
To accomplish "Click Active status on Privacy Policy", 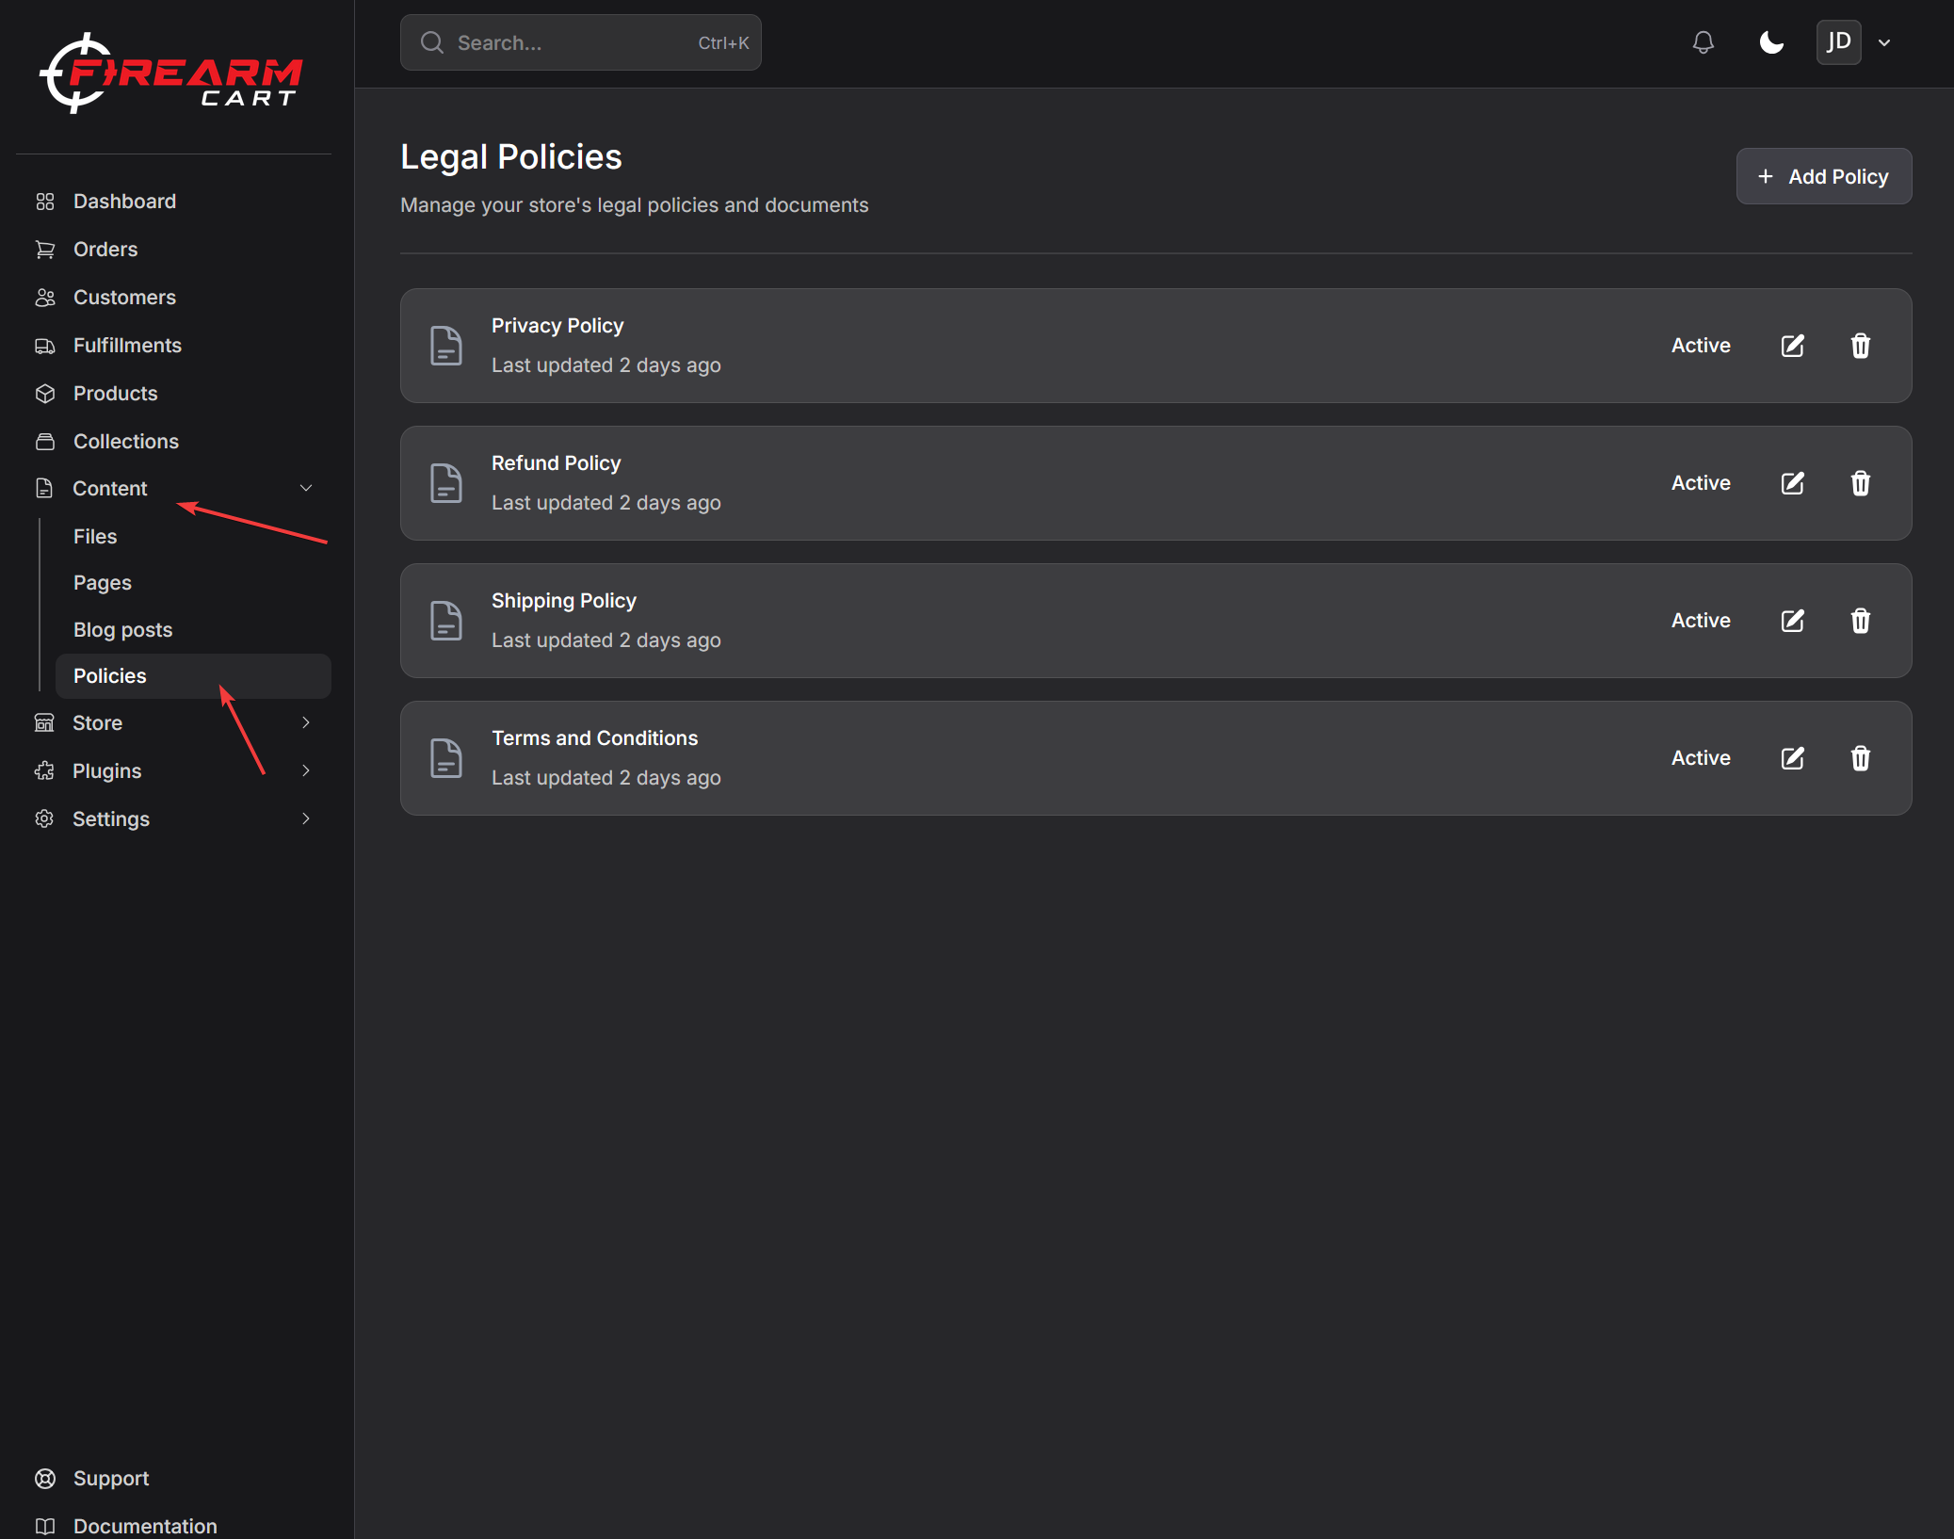I will [1701, 346].
